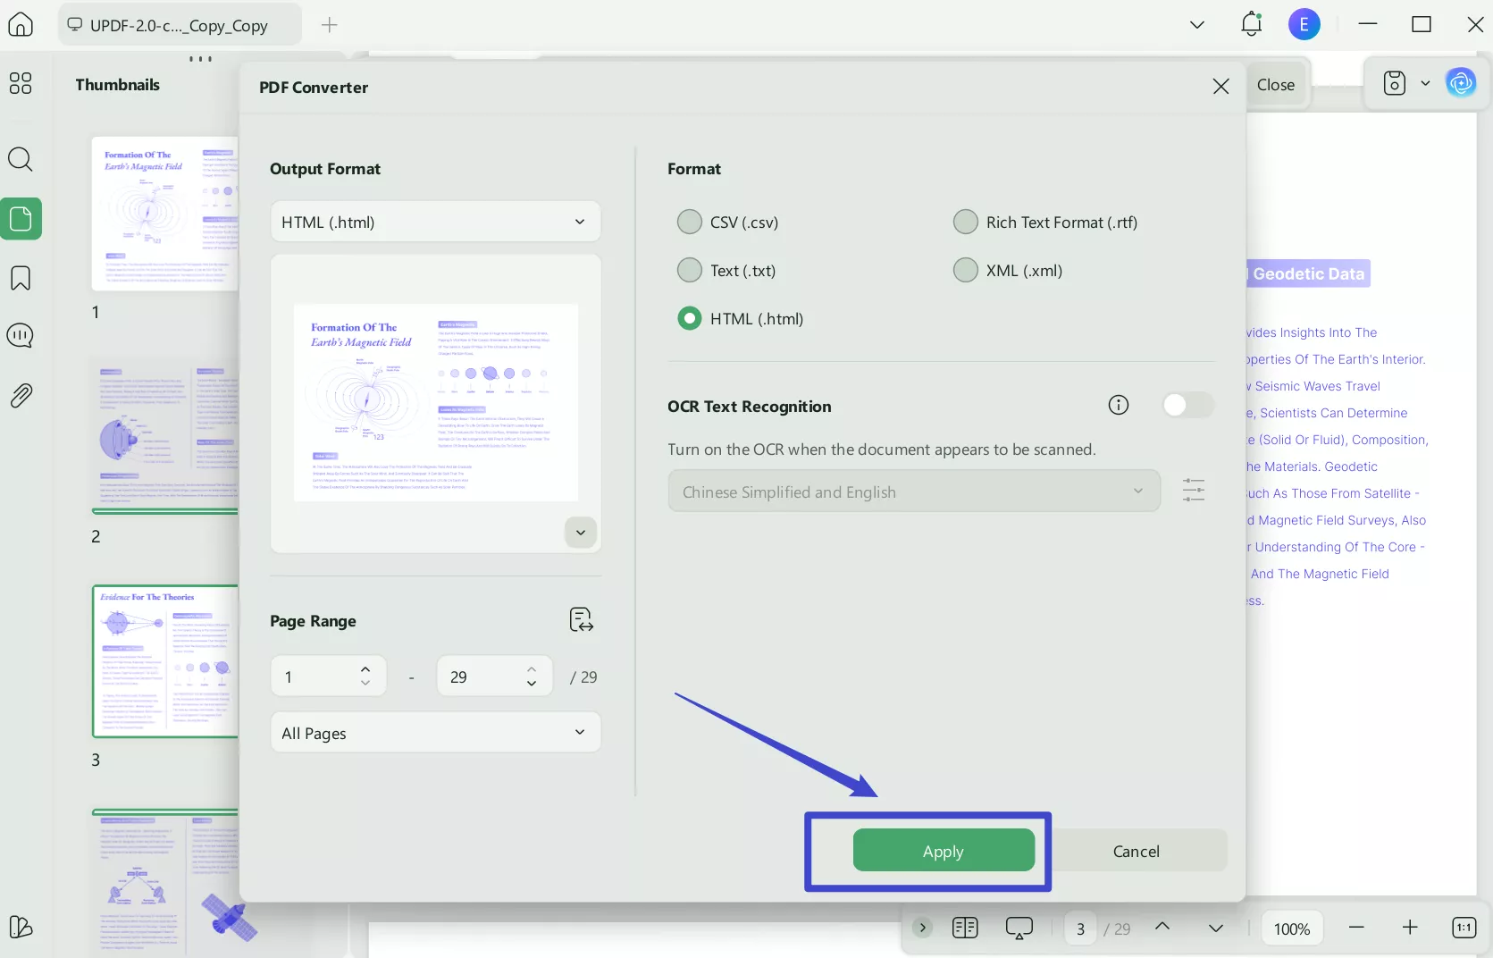This screenshot has width=1493, height=958.
Task: Open the Output Format HTML dropdown
Action: coord(435,222)
